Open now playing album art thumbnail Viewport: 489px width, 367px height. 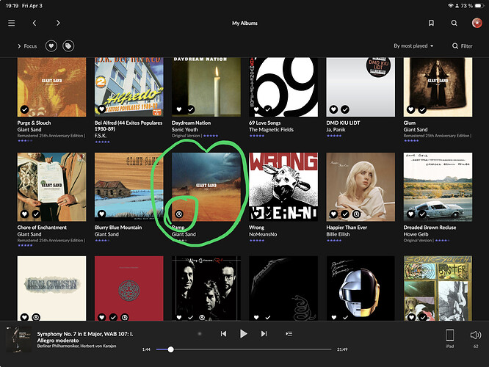pyautogui.click(x=18, y=340)
